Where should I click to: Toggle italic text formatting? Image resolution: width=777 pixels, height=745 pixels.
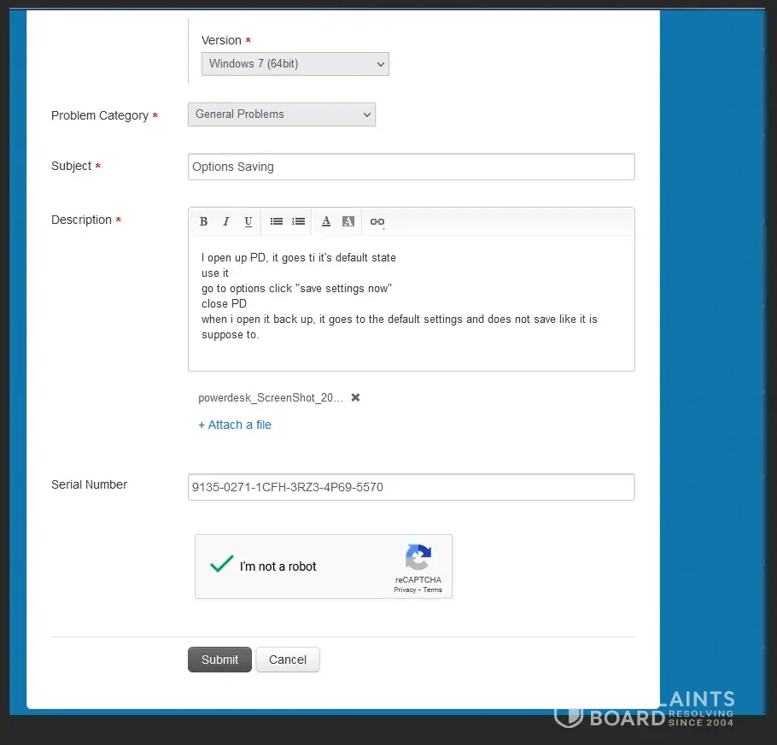point(225,221)
